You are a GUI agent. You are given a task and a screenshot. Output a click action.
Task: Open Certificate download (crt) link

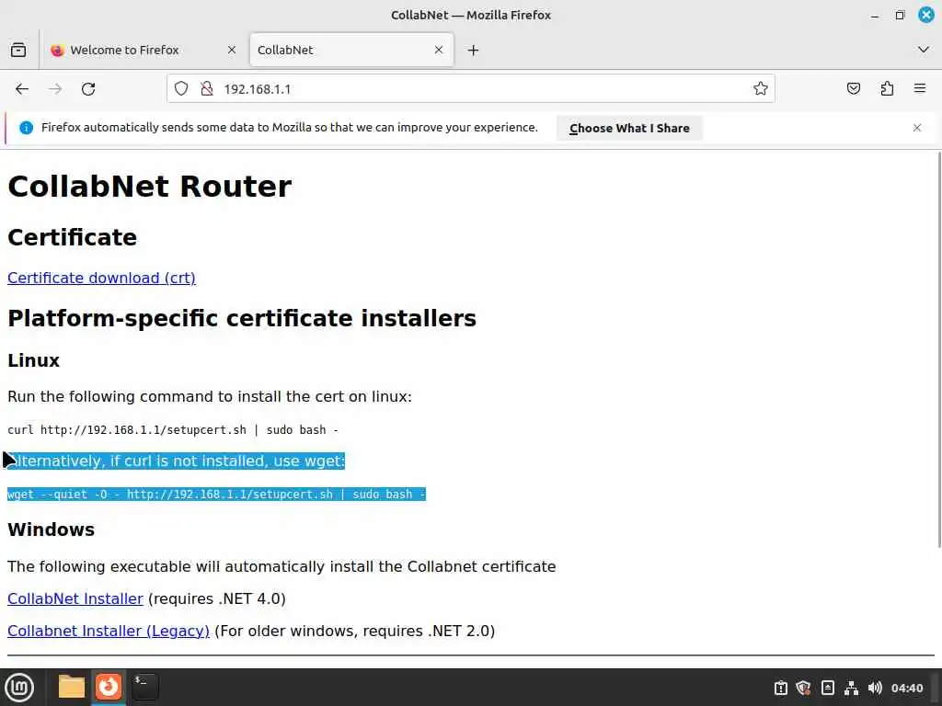tap(101, 278)
